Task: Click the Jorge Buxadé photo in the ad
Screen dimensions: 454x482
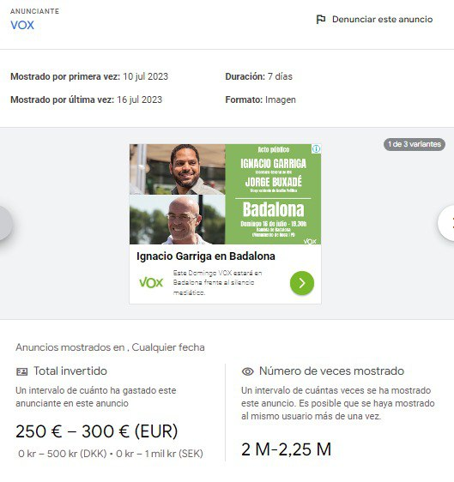Action: tap(178, 220)
